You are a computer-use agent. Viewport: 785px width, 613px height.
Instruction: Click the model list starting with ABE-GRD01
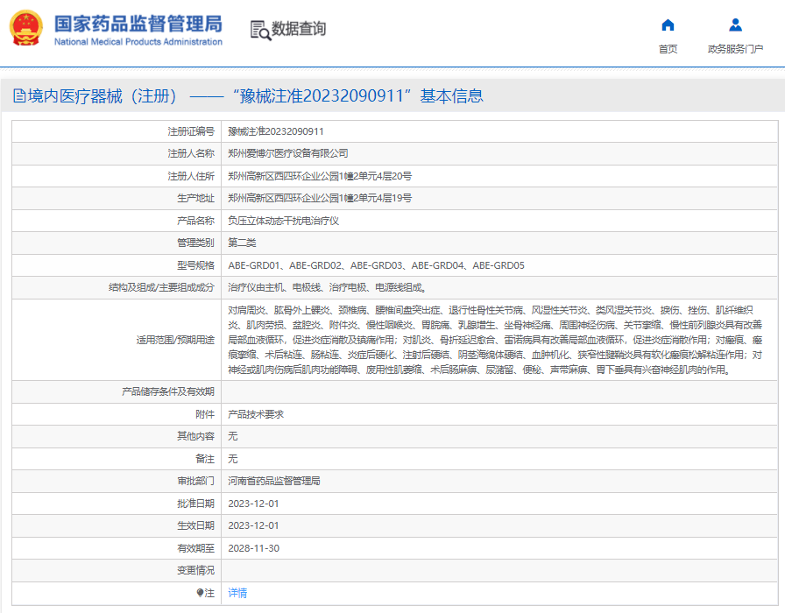376,265
